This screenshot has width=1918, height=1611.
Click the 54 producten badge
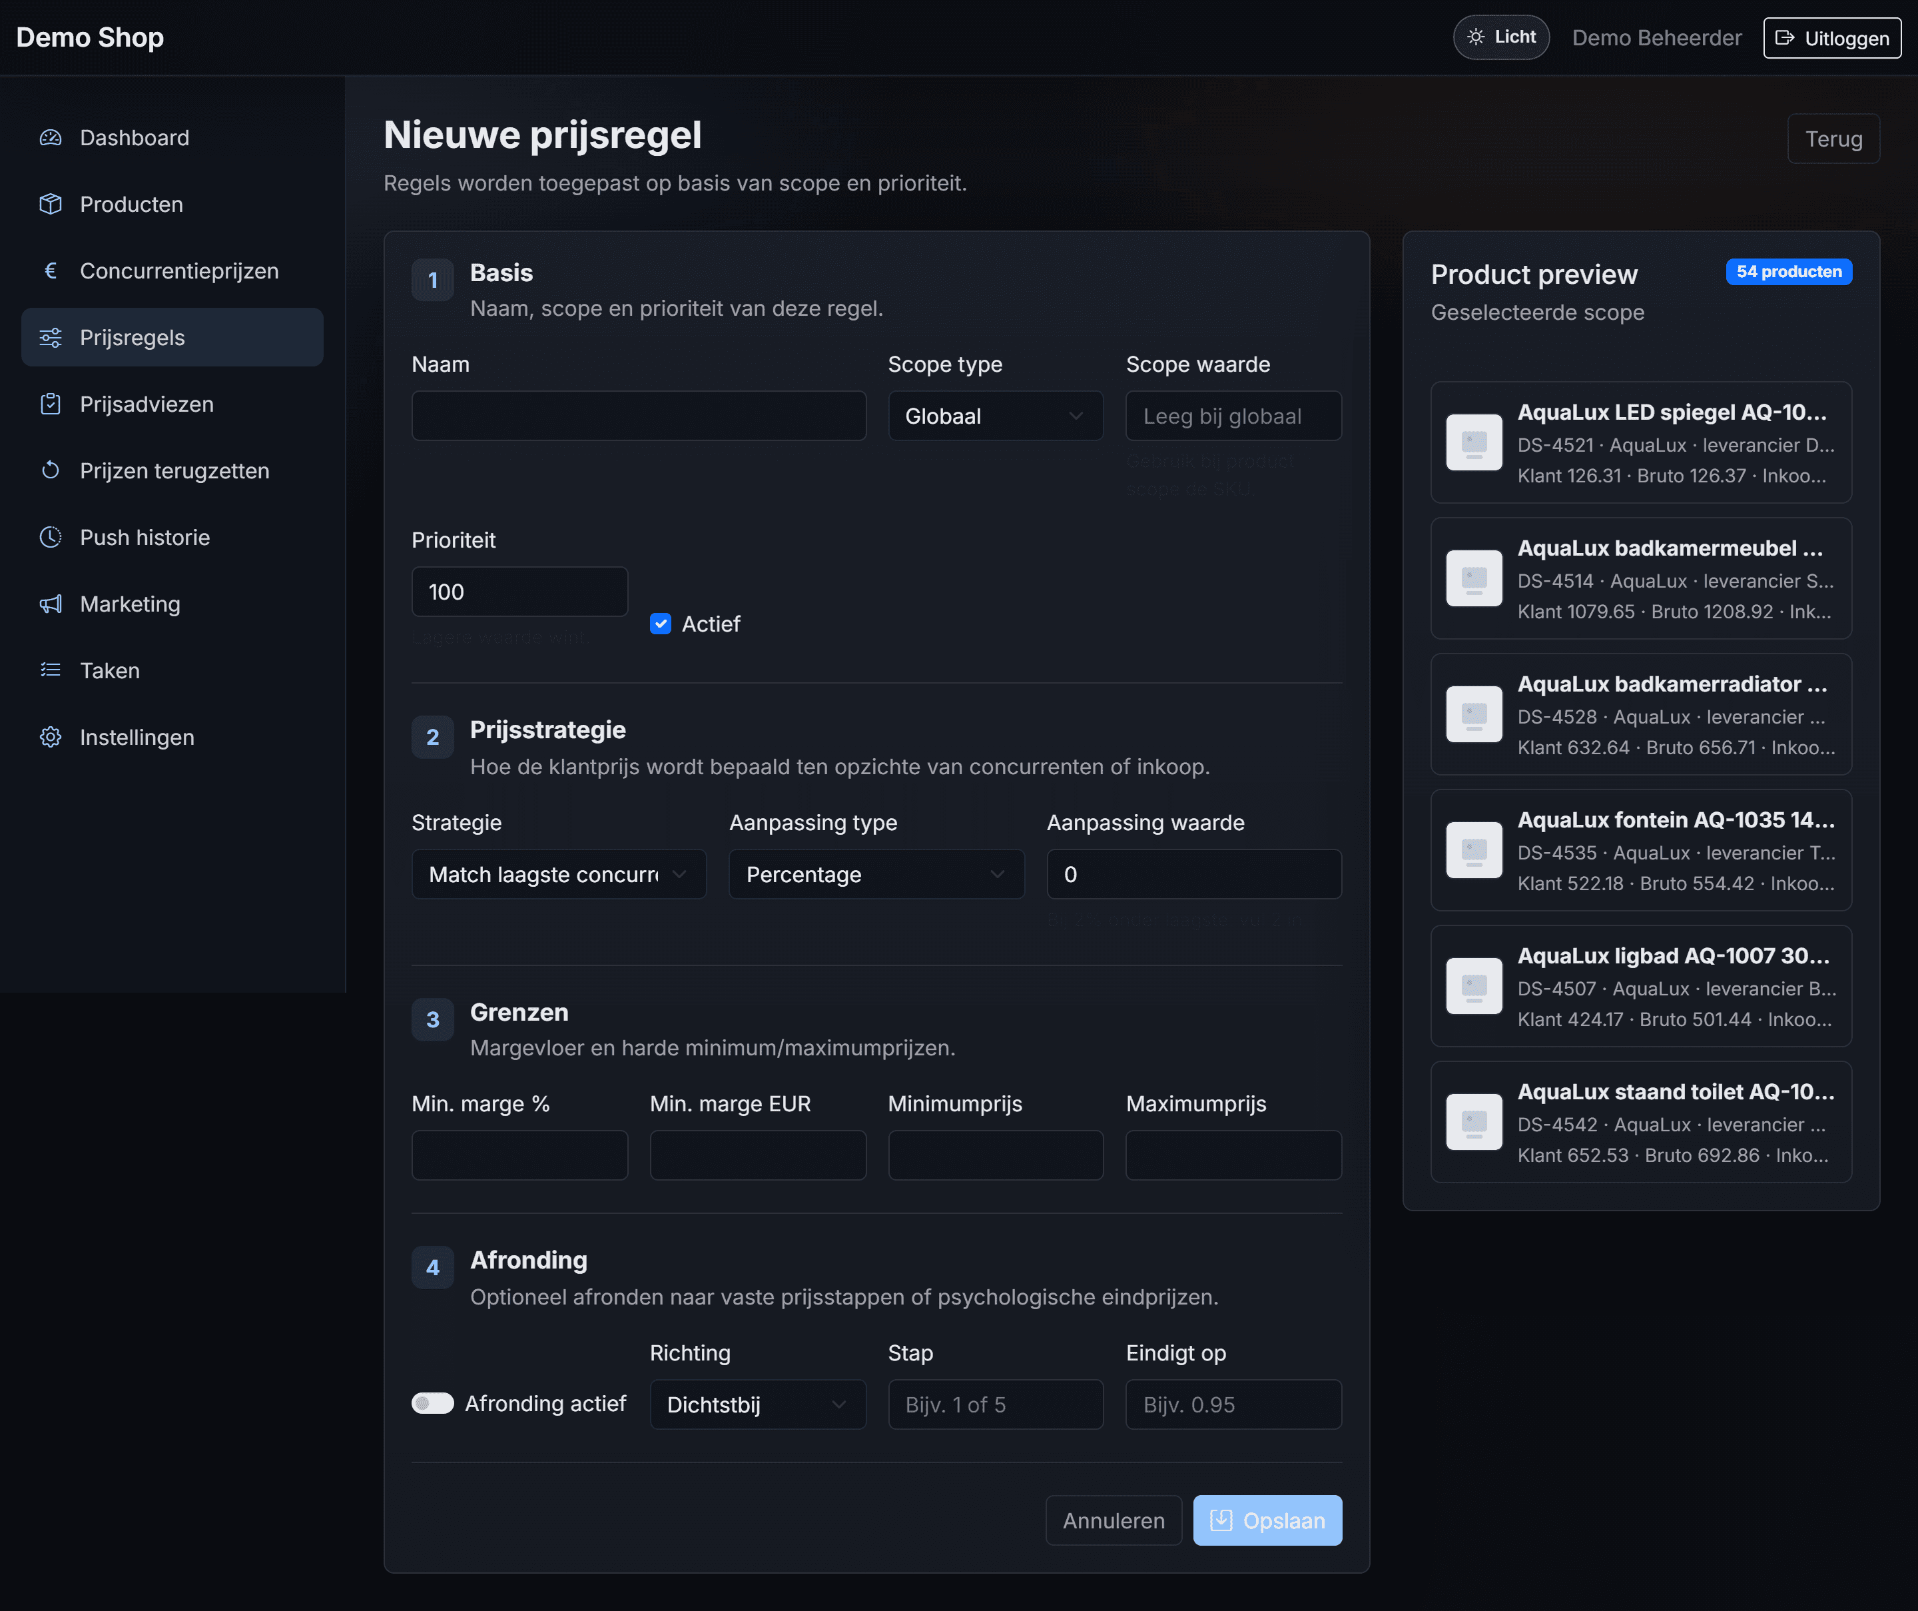pyautogui.click(x=1789, y=272)
